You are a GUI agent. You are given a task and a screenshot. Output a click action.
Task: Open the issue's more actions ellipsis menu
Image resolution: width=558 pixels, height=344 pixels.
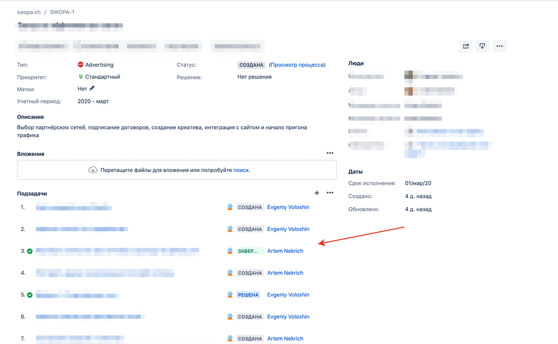[x=499, y=46]
